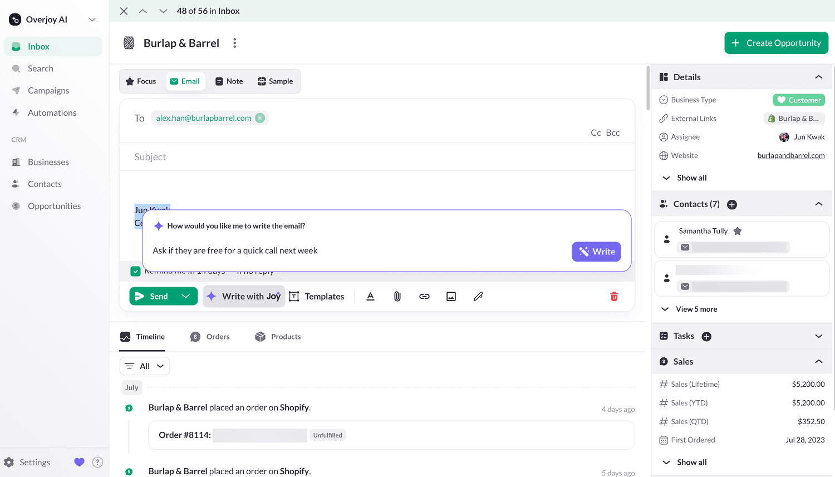The image size is (835, 477).
Task: Add a new contact with the plus icon
Action: click(x=732, y=204)
